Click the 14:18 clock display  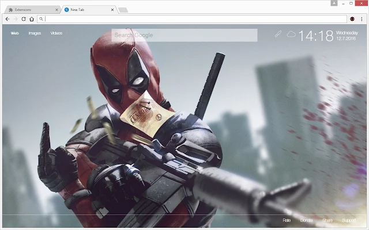coord(316,36)
